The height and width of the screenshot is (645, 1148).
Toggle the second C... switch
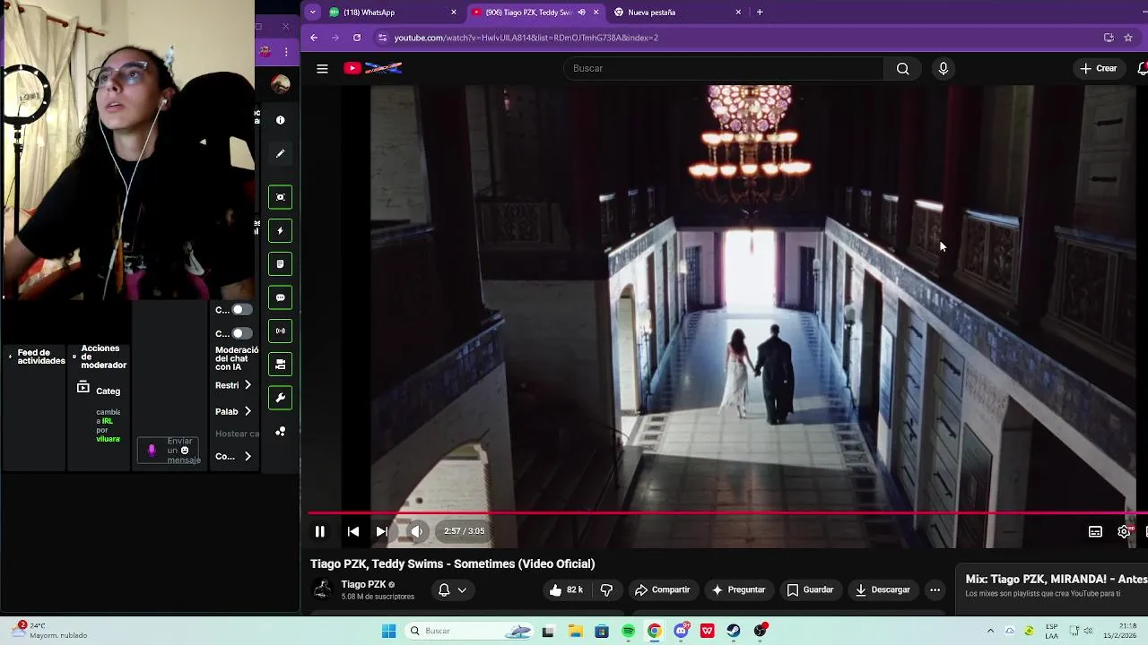click(x=242, y=333)
